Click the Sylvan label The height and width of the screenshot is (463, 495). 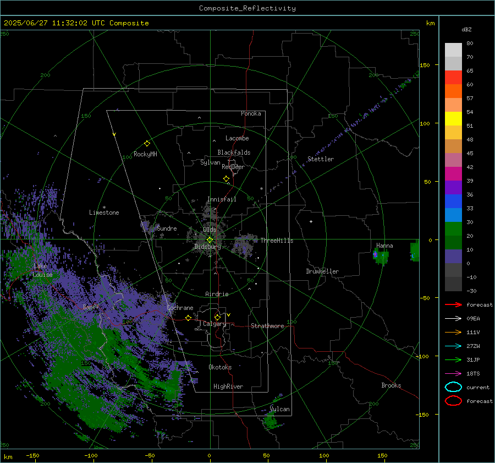pyautogui.click(x=210, y=162)
